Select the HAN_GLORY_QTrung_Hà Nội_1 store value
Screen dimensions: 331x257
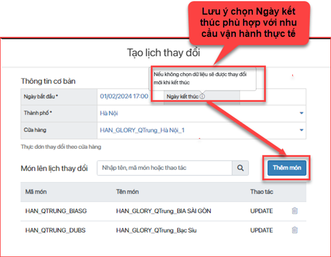(142, 130)
